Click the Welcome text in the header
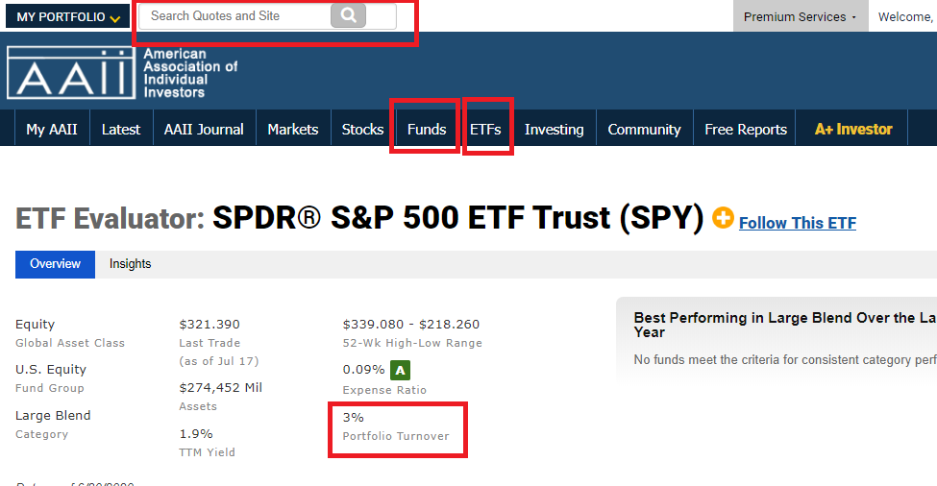 905,16
